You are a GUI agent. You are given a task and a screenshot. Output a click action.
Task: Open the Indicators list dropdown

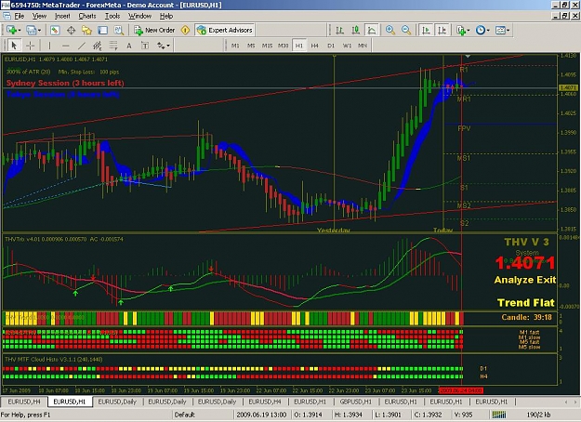463,30
